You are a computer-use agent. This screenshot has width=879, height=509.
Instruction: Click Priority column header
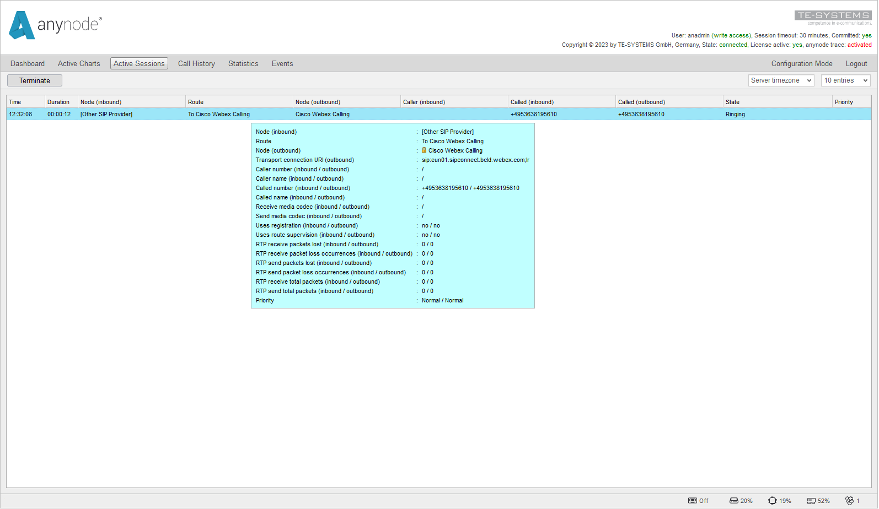[852, 102]
